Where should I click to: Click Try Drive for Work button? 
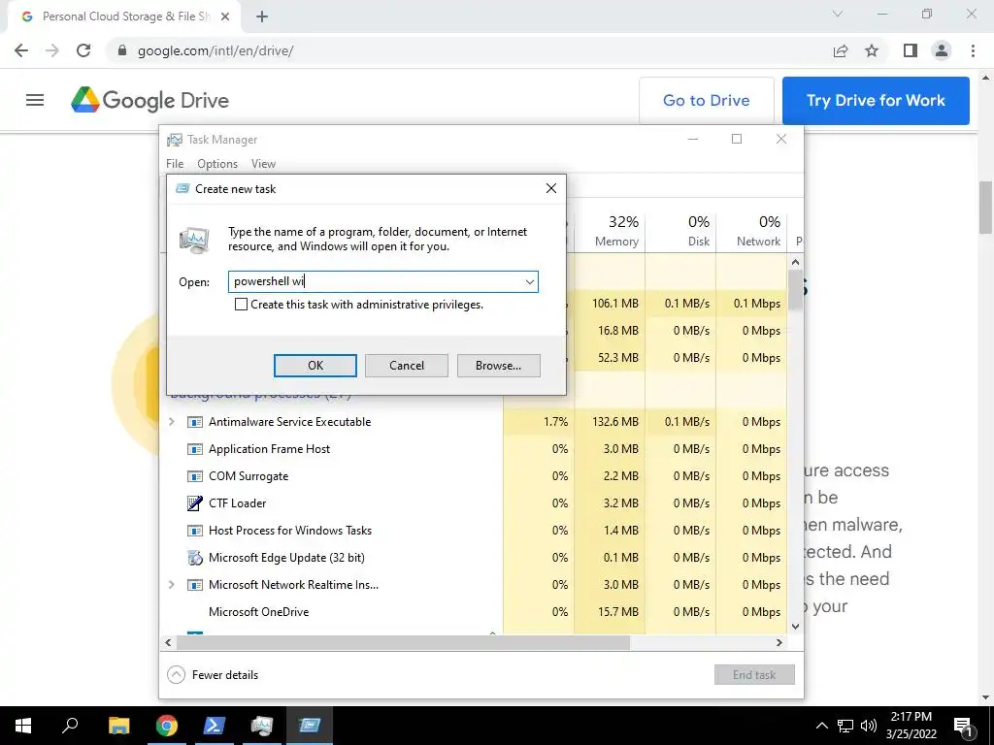click(876, 100)
